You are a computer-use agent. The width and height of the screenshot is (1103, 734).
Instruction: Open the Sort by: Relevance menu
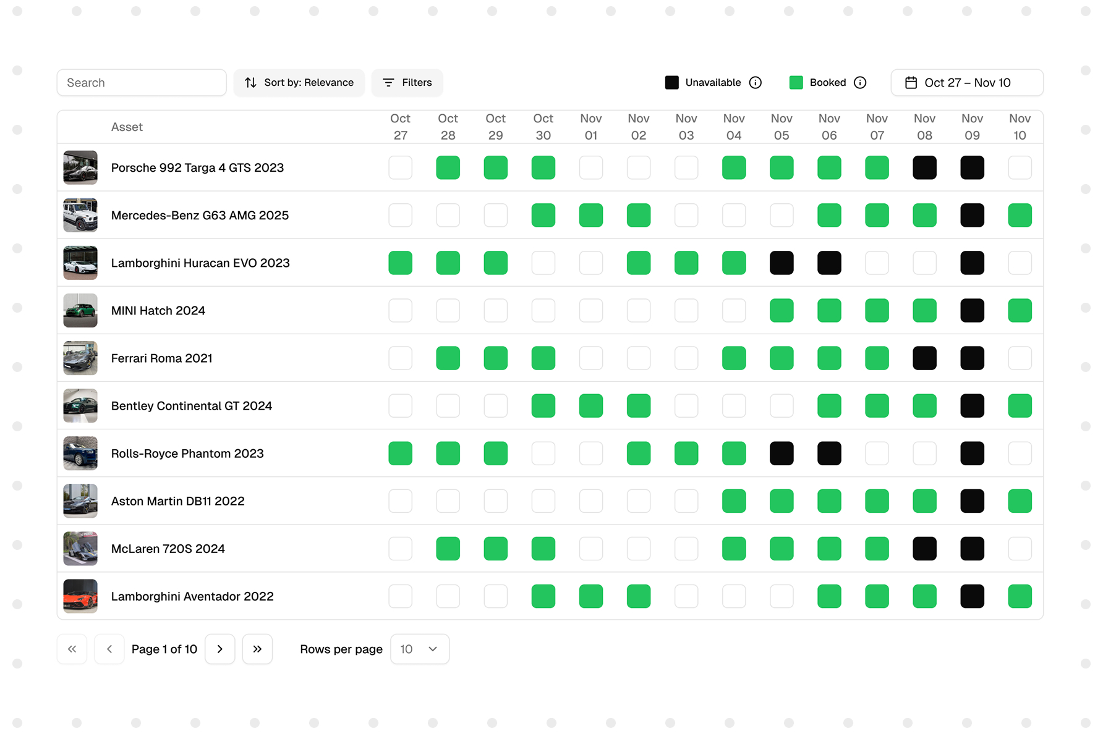click(x=299, y=83)
